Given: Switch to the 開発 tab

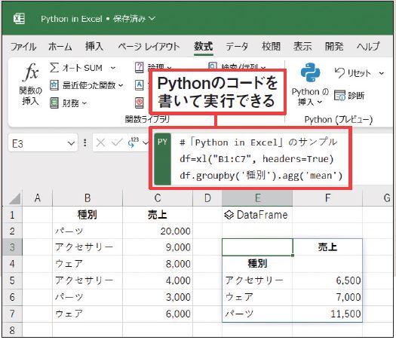Looking at the screenshot, I should tap(334, 47).
